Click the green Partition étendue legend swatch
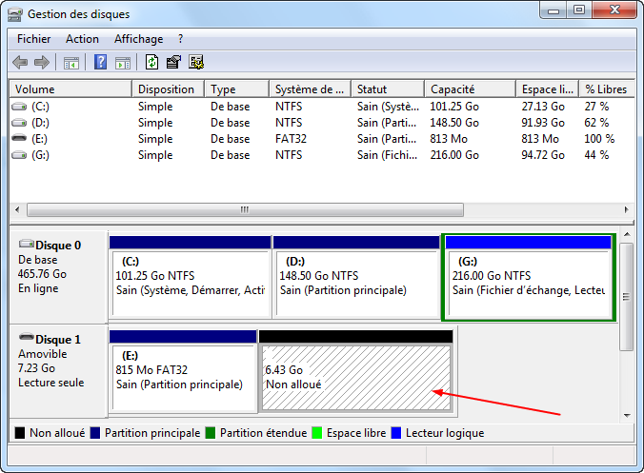 (211, 433)
